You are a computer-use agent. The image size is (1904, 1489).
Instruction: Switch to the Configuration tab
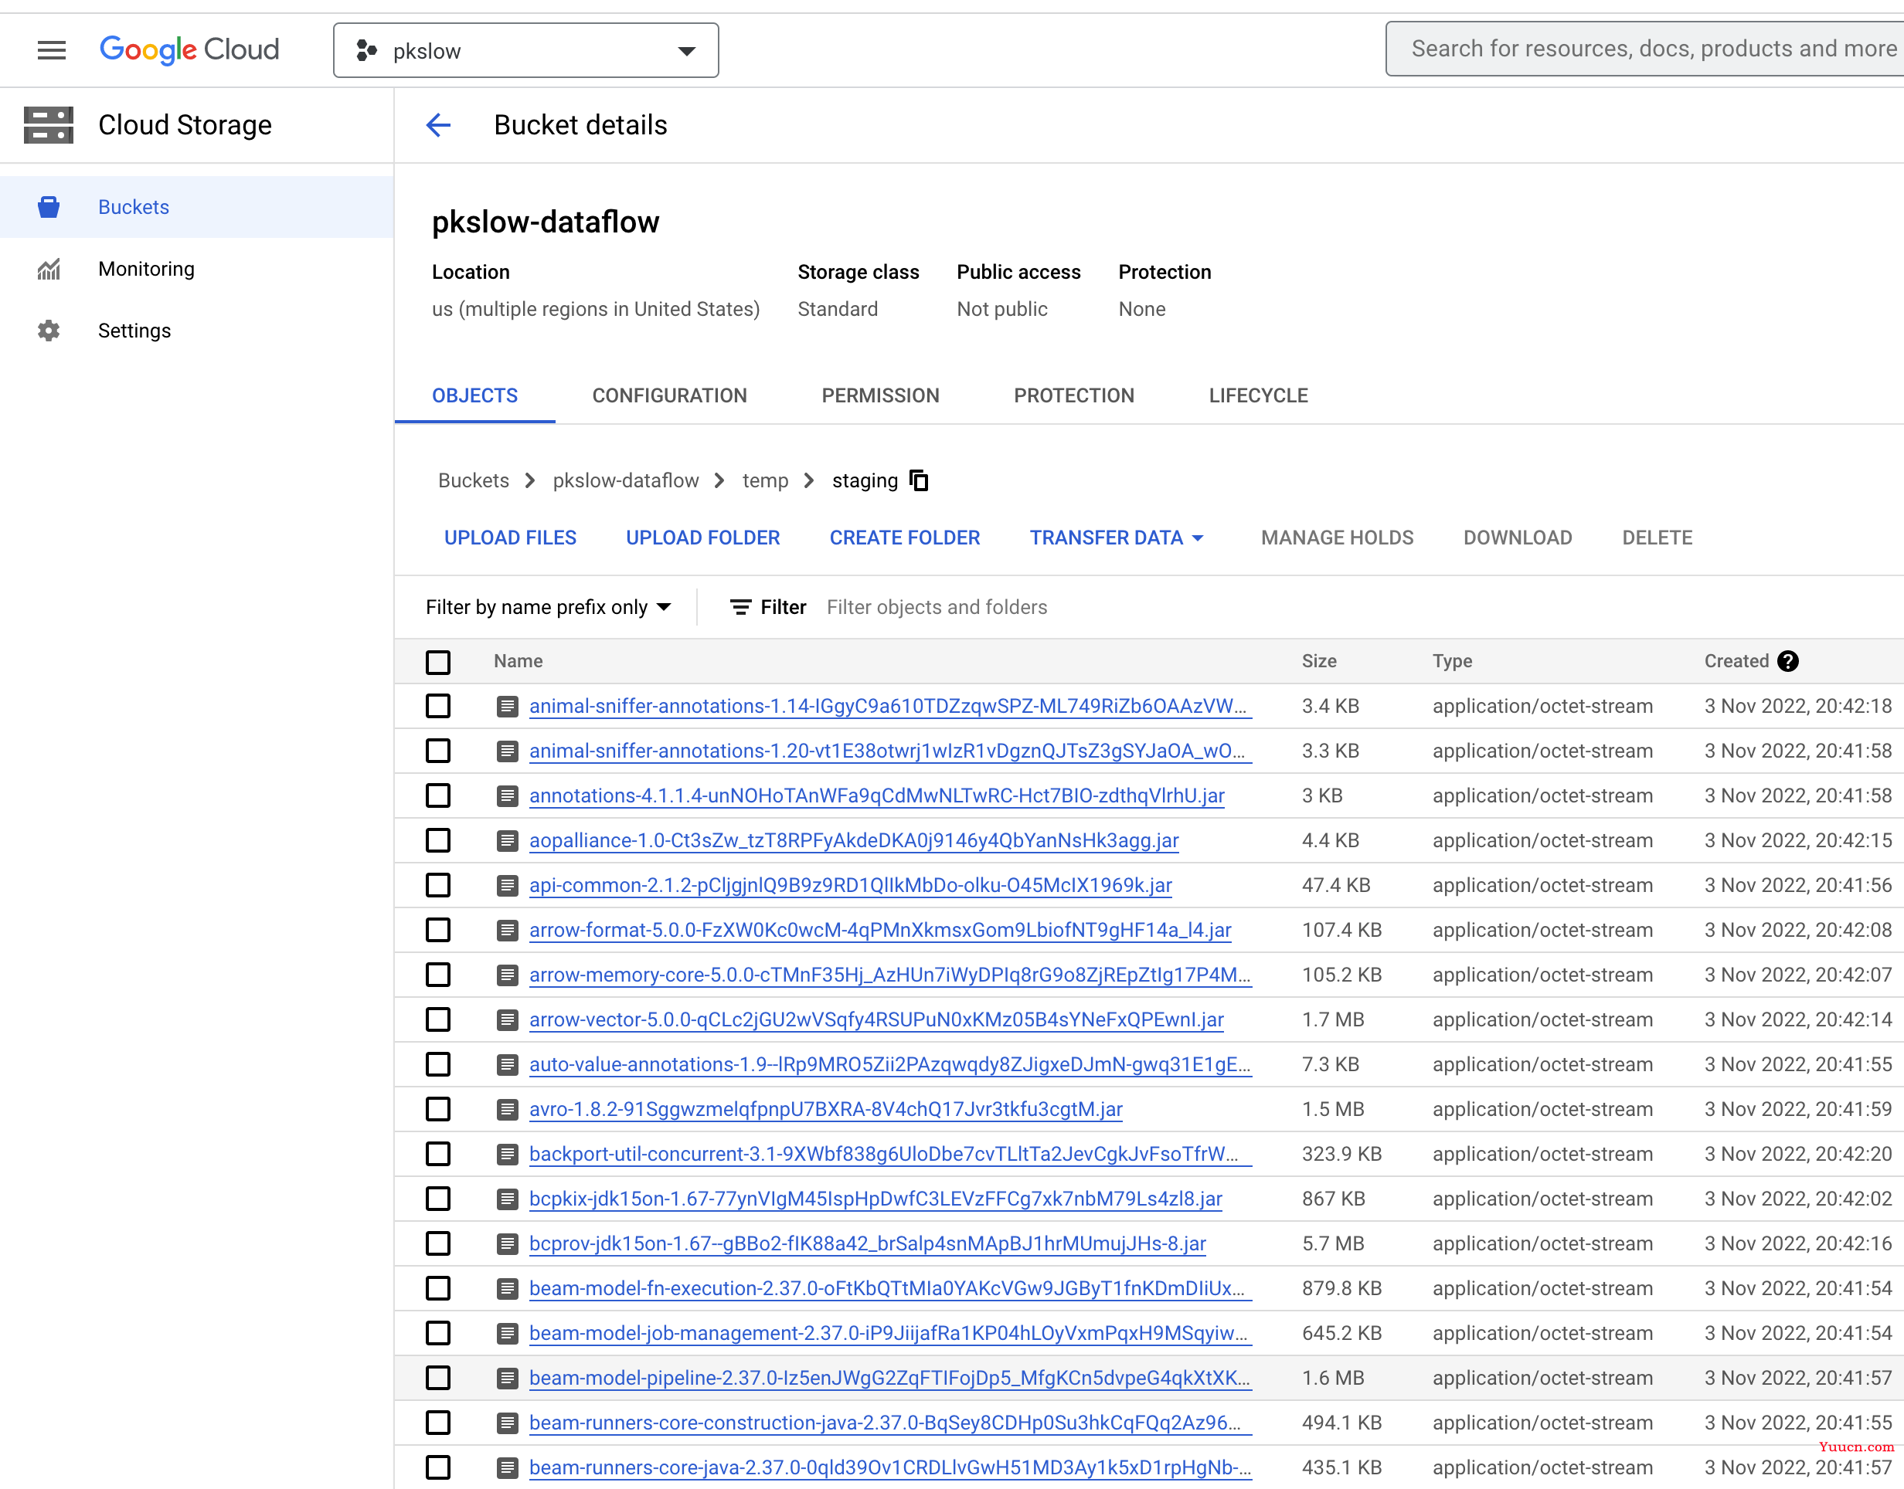click(x=669, y=395)
